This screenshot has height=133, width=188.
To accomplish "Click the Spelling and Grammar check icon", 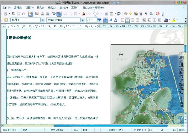I will click(54, 14).
